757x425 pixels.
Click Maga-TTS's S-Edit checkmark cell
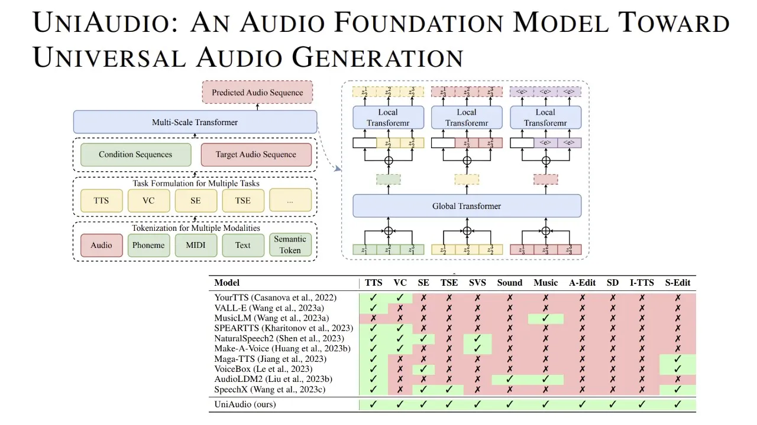coord(678,359)
